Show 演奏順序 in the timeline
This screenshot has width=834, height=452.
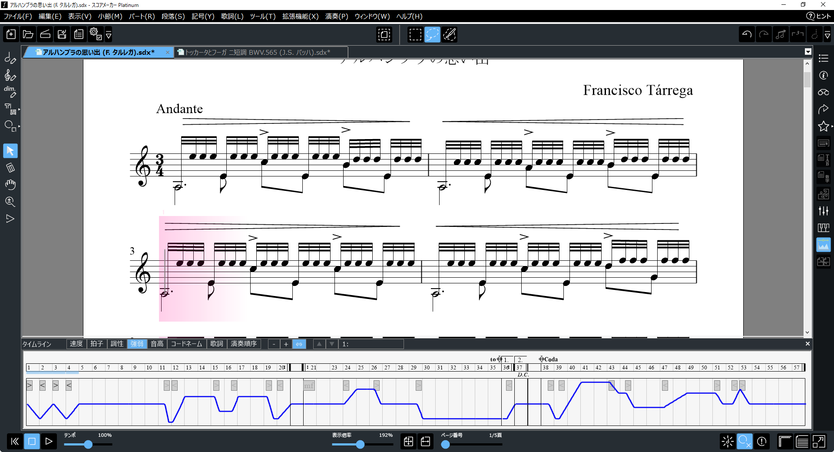244,344
